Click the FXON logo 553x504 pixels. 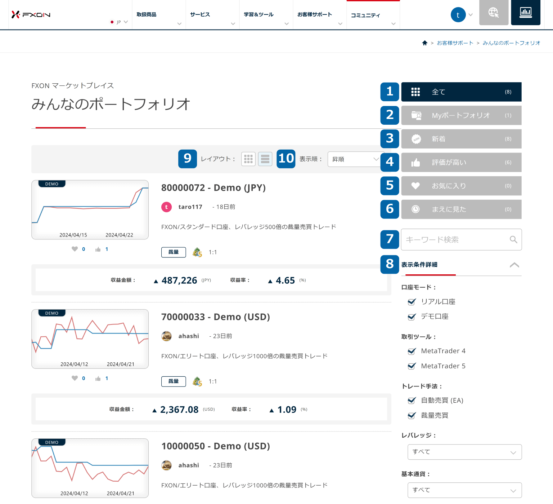[x=31, y=14]
